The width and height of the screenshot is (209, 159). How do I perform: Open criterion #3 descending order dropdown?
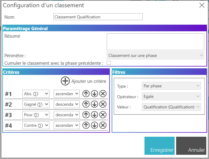(67, 115)
